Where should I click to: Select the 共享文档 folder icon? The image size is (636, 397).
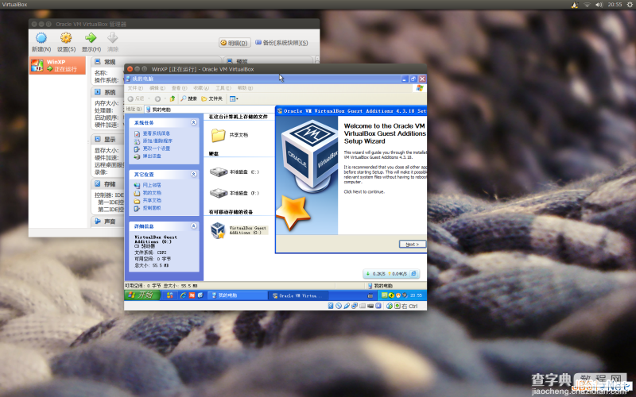click(218, 135)
